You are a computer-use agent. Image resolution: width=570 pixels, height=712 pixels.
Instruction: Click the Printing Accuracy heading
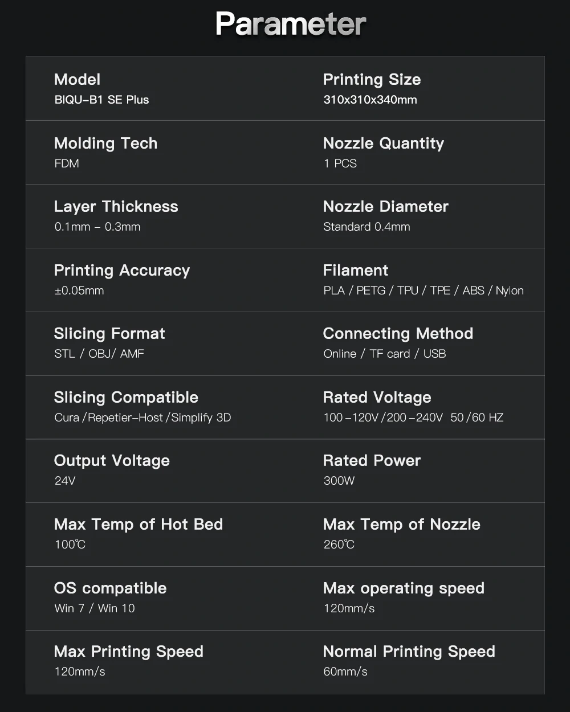121,271
